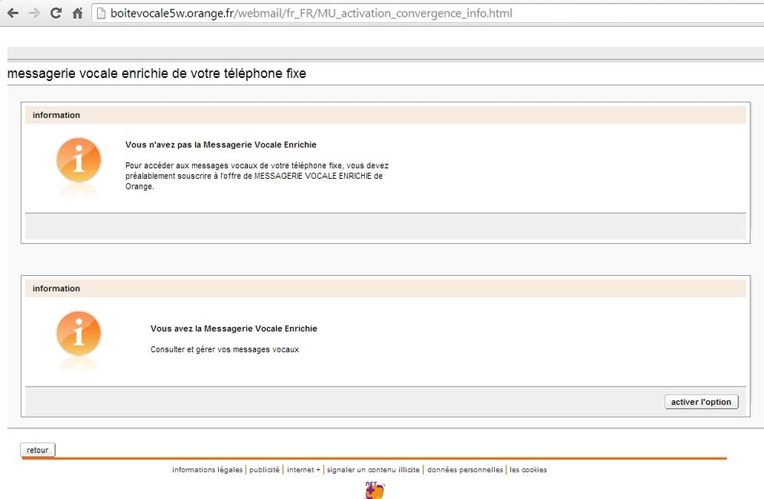Click the orange info icon in second panel
764x499 pixels.
point(79,333)
